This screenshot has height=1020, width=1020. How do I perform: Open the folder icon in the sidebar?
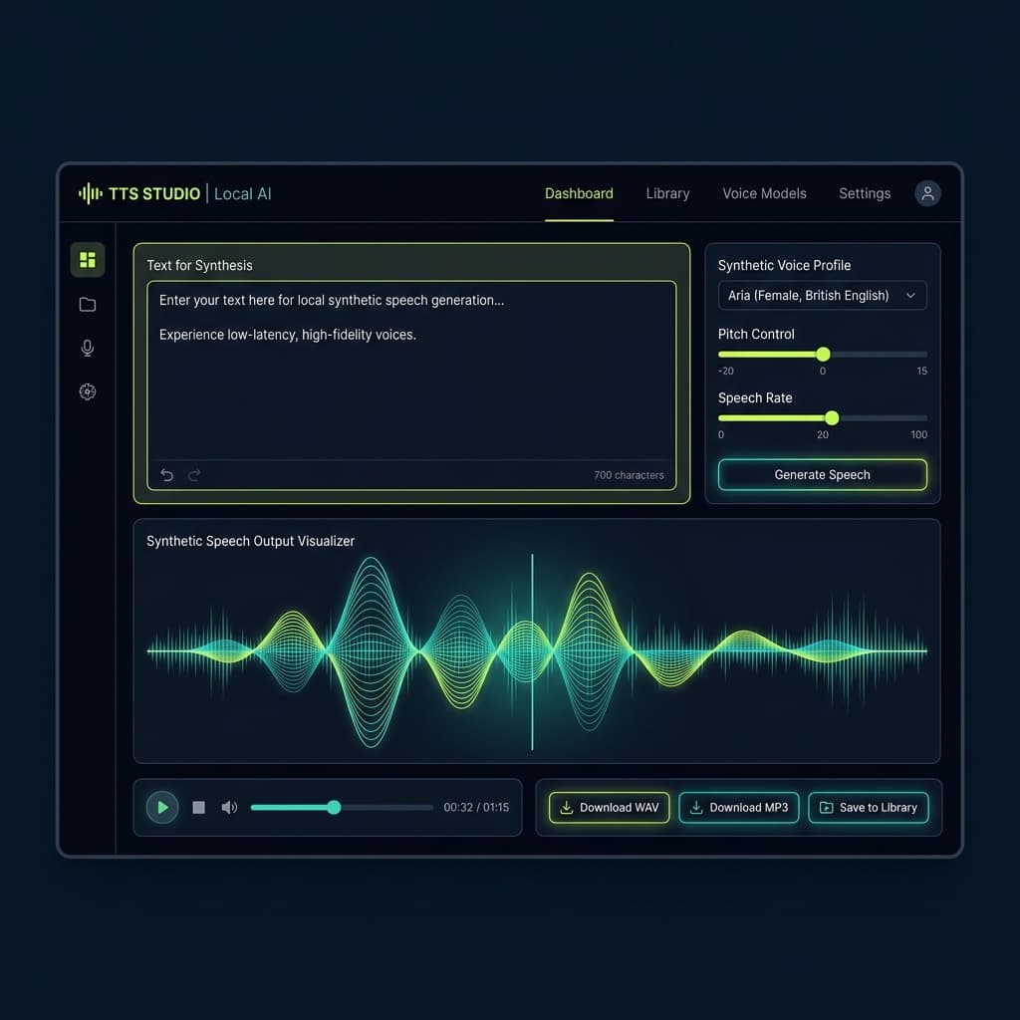tap(88, 305)
